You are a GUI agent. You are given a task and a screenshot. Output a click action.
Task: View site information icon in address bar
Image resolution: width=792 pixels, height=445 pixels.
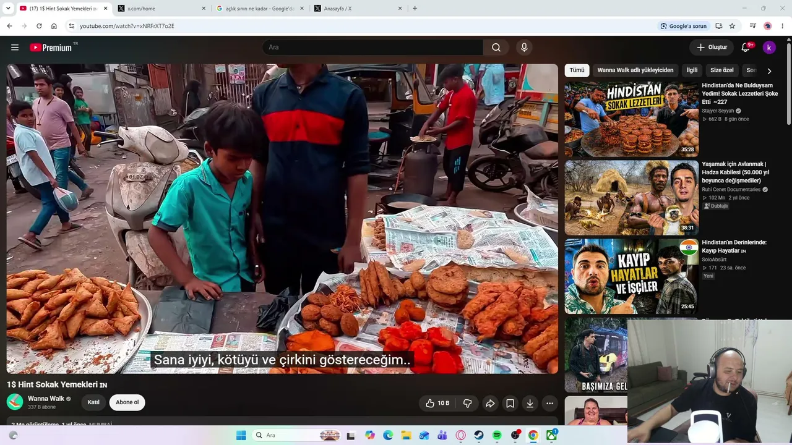click(x=72, y=26)
